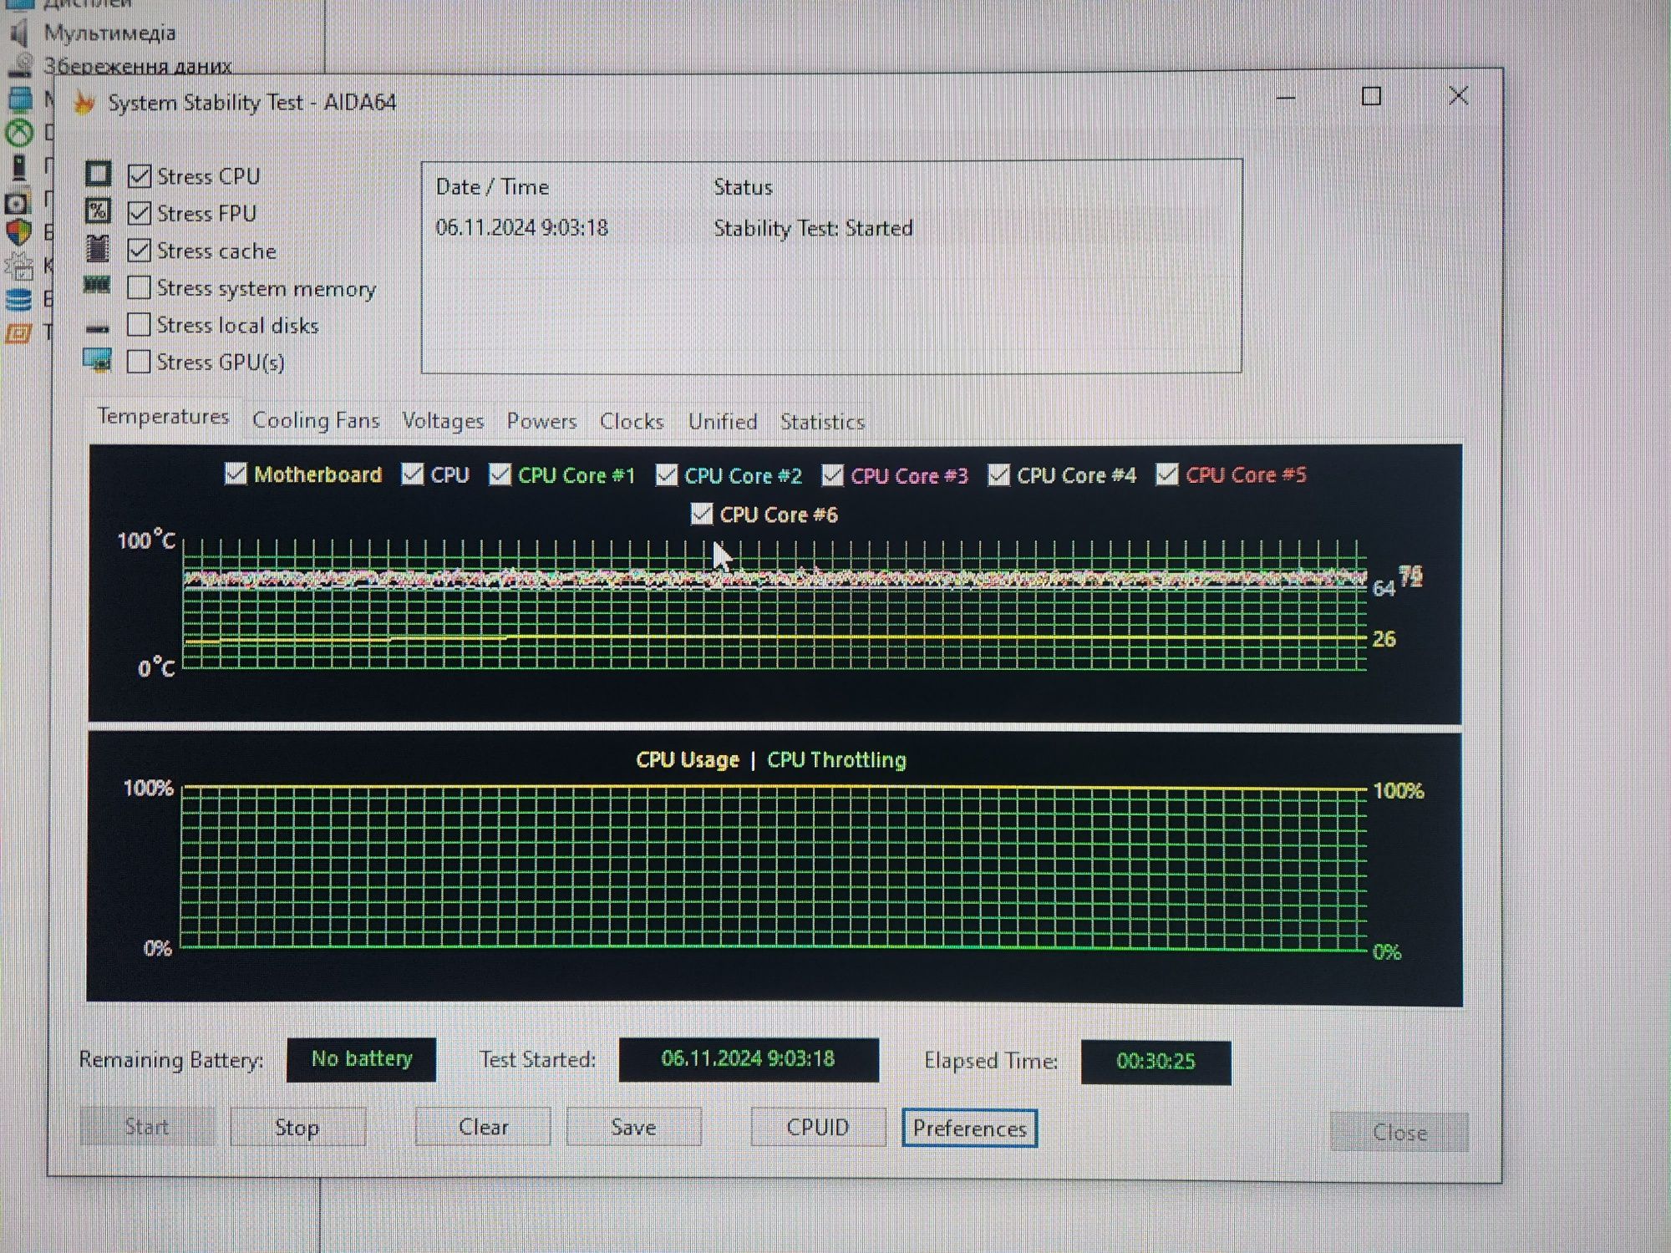
Task: Click the 06.11.2024 9:03:18 log timestamp
Action: coord(522,227)
